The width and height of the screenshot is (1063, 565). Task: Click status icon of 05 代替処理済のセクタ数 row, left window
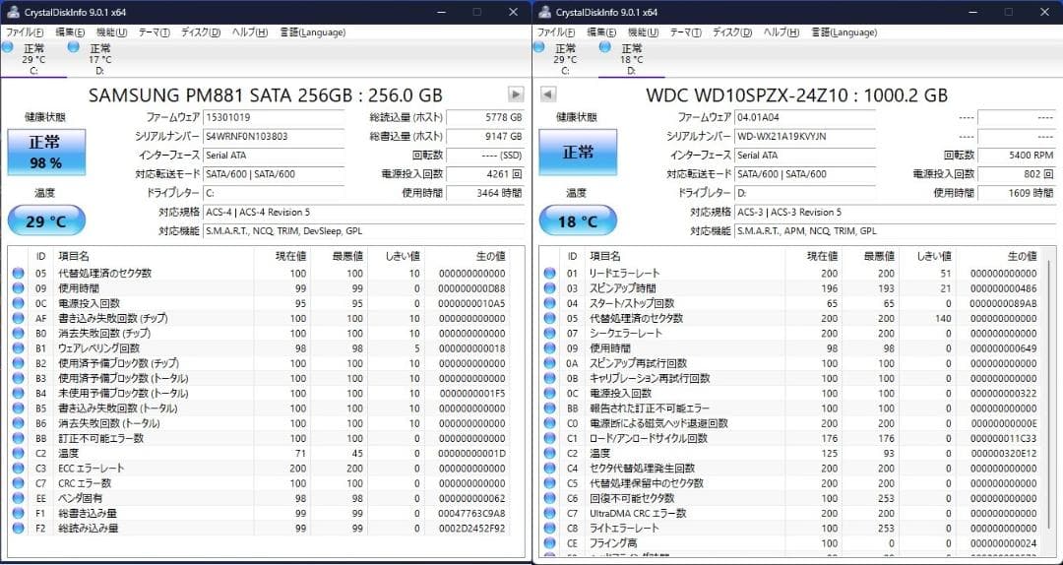point(18,274)
